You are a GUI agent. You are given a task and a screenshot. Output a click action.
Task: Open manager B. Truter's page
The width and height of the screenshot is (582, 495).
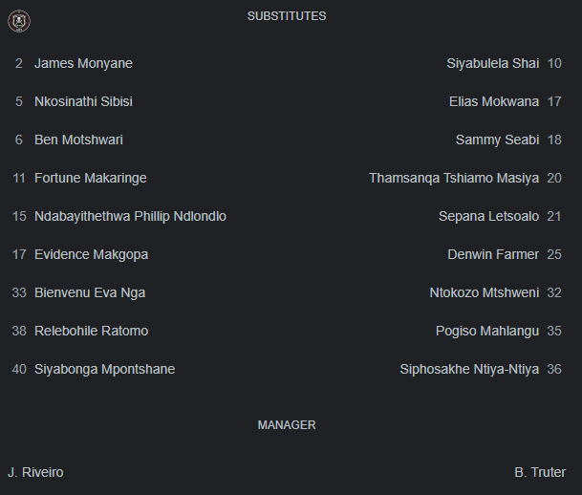tap(540, 473)
